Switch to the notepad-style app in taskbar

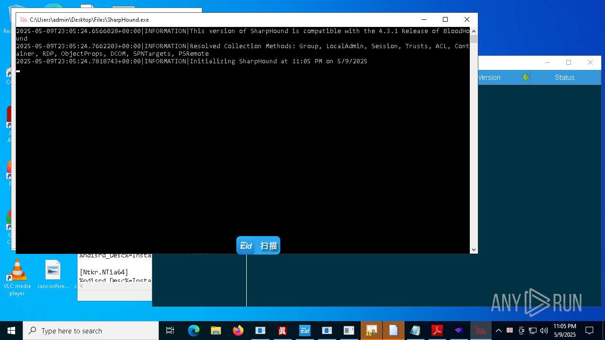click(x=415, y=331)
